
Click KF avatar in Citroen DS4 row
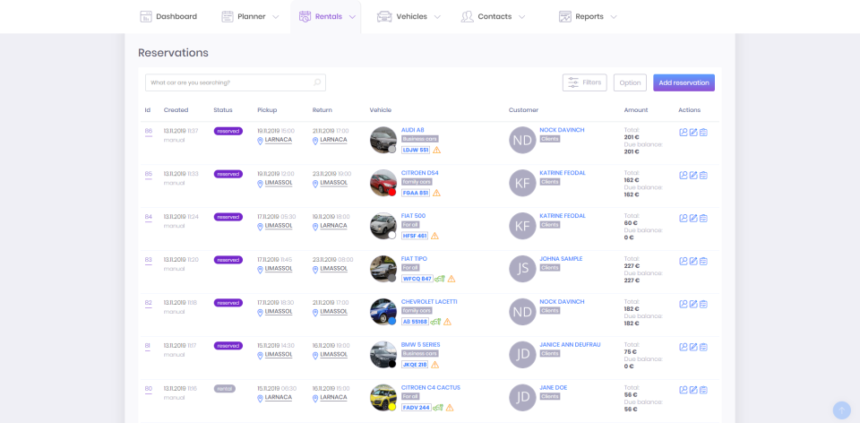pyautogui.click(x=522, y=183)
